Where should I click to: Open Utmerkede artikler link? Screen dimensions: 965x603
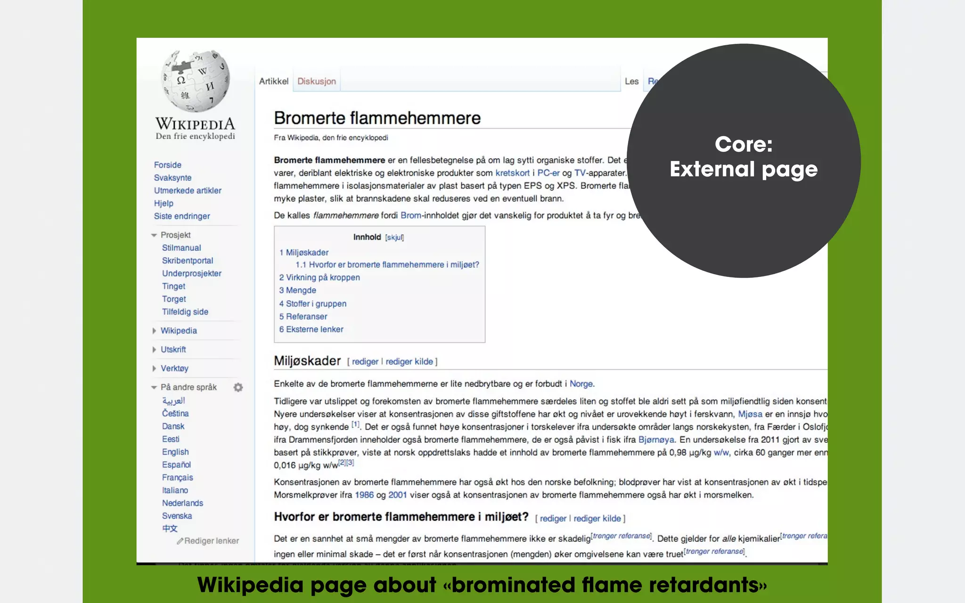click(x=188, y=190)
